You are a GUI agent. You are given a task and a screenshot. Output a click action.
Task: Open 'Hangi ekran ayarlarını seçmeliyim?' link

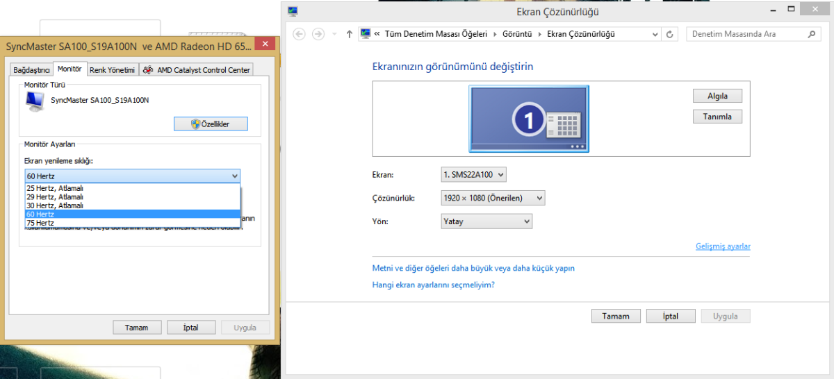[434, 285]
